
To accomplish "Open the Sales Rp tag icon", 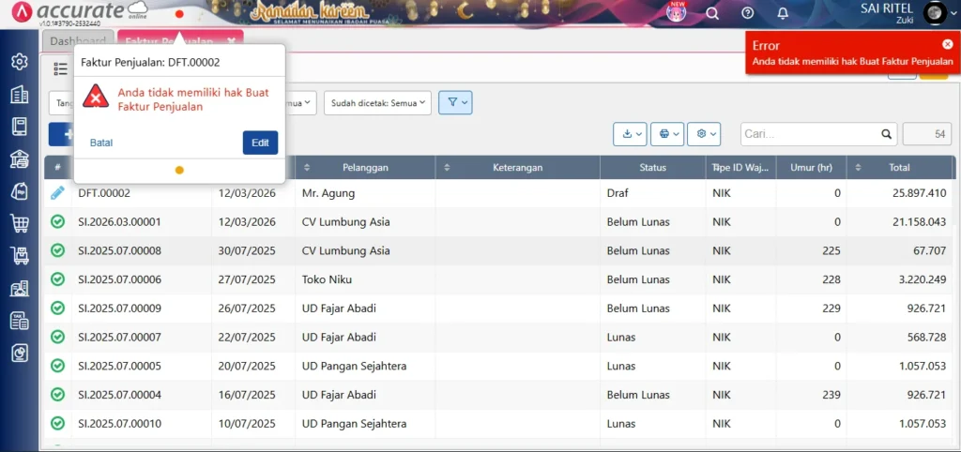I will [20, 191].
